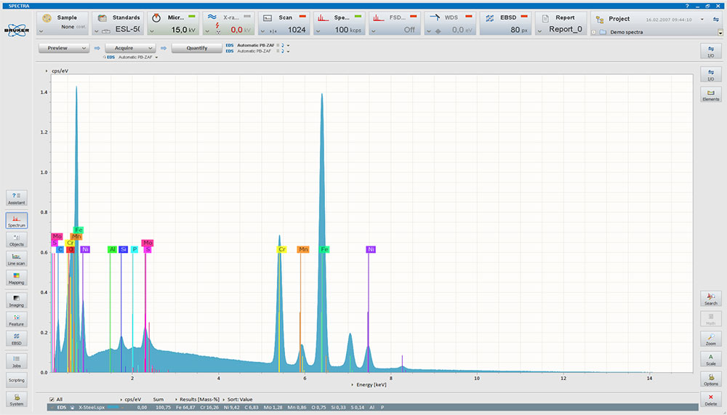The height and width of the screenshot is (415, 727).
Task: Expand the Acquire dropdown arrow
Action: pos(150,49)
